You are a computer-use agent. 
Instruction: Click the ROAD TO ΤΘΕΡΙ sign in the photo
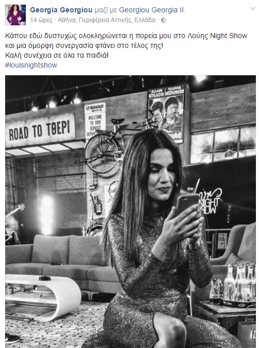40,130
